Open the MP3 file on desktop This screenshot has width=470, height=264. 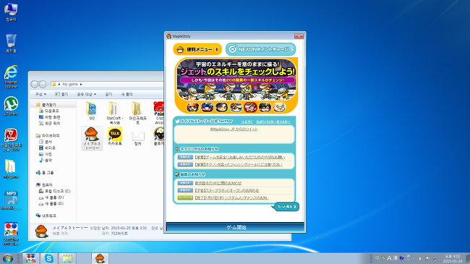(11, 200)
